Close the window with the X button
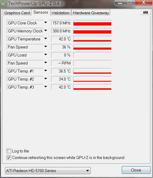This screenshot has height=178, width=153. [x=144, y=2]
